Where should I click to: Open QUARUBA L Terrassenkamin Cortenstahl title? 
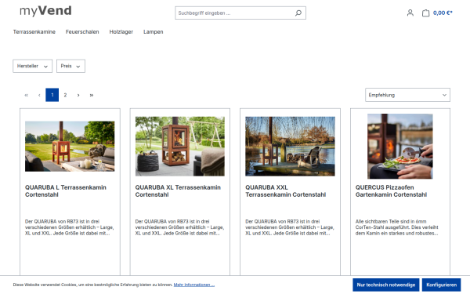click(x=66, y=191)
